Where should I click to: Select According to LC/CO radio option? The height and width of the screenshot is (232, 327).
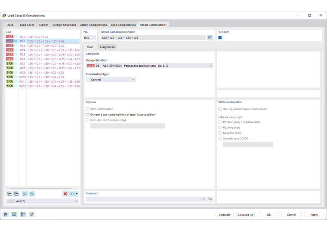pos(220,138)
